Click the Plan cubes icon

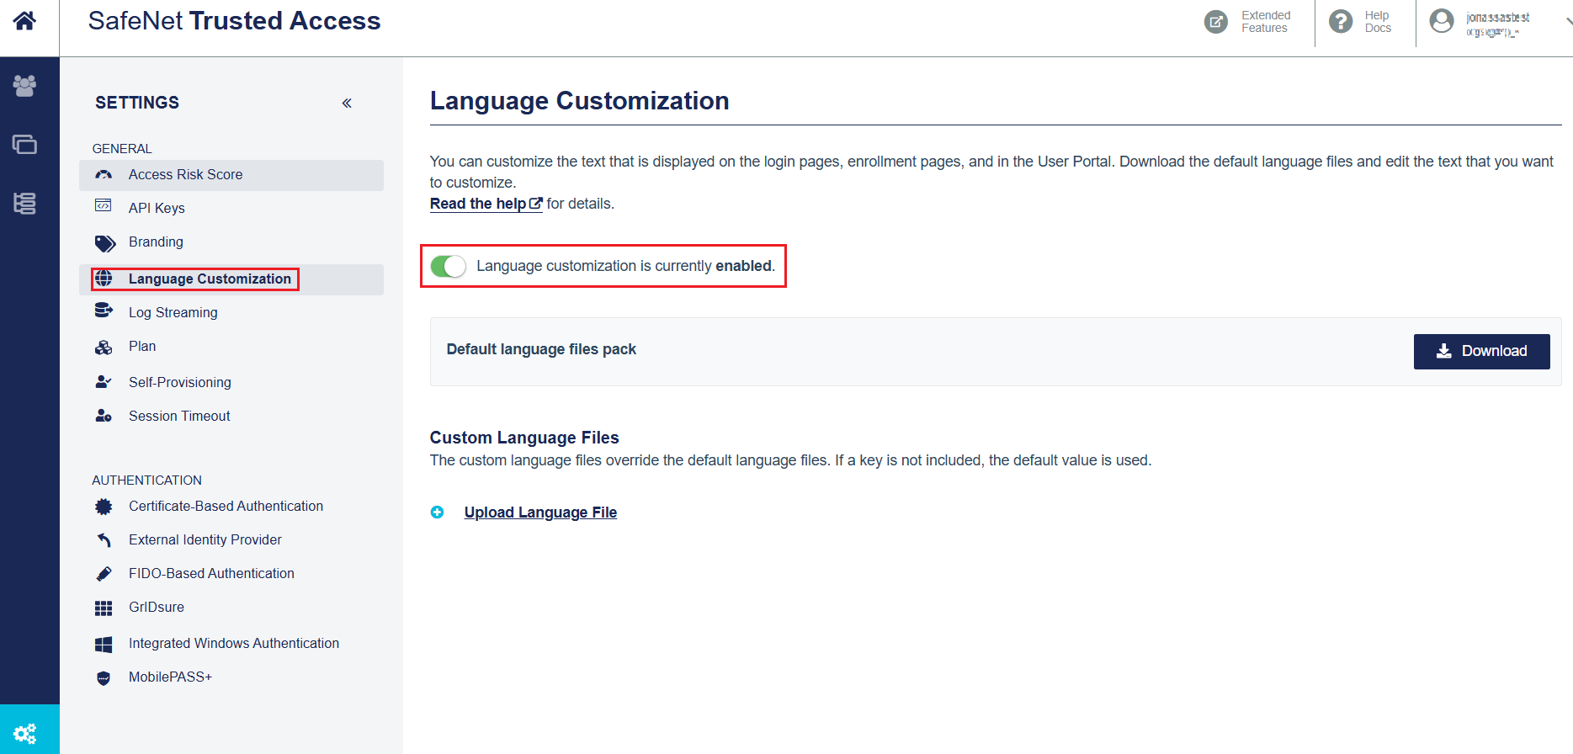104,347
